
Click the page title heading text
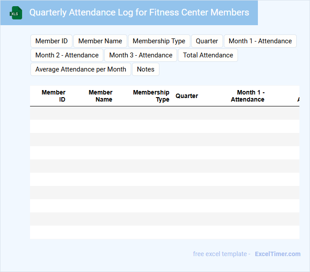(139, 12)
